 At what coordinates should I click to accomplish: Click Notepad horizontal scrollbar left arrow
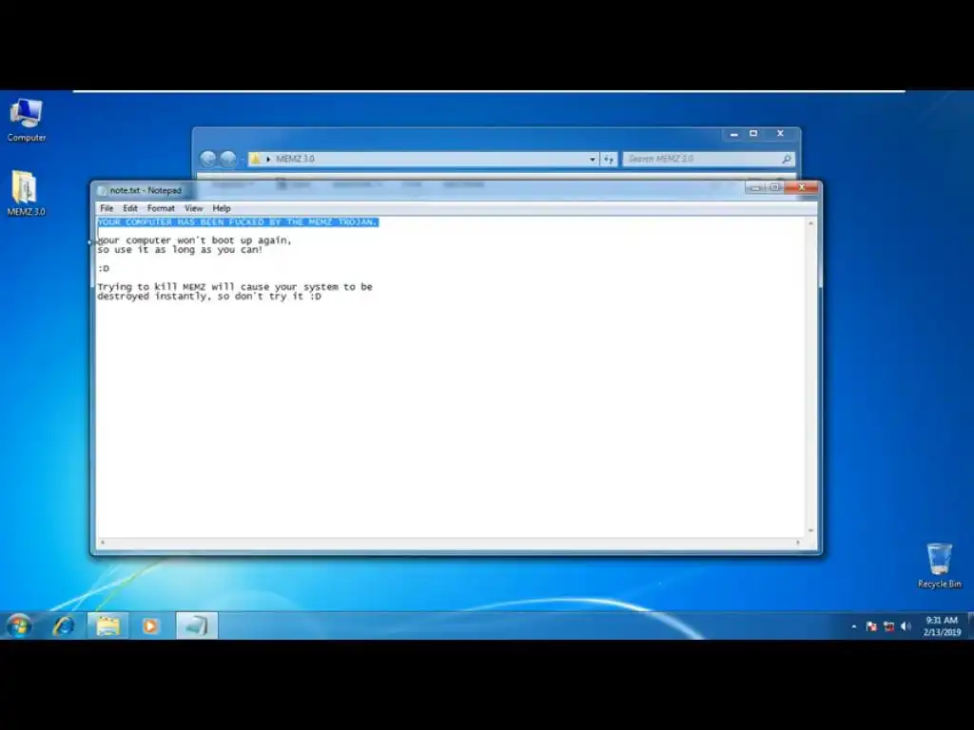tap(103, 543)
